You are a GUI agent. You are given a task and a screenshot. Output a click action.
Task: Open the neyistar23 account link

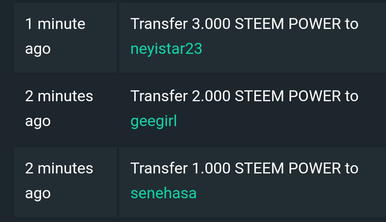166,49
